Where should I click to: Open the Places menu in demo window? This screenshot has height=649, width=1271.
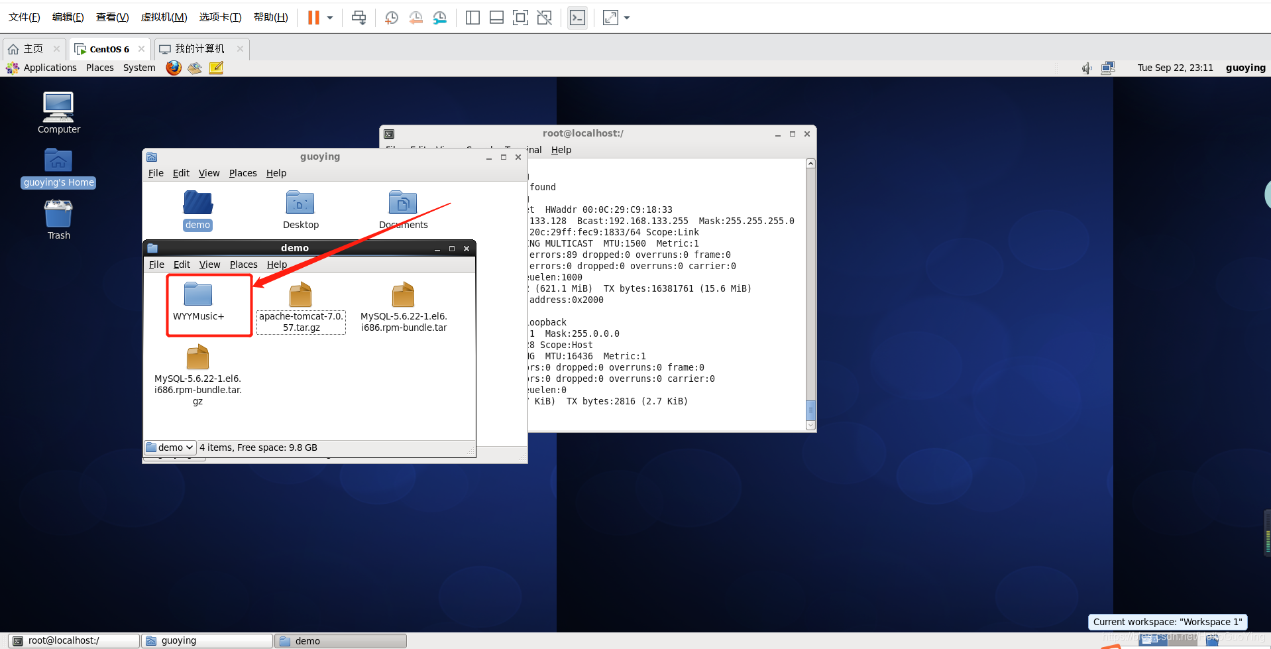click(243, 265)
